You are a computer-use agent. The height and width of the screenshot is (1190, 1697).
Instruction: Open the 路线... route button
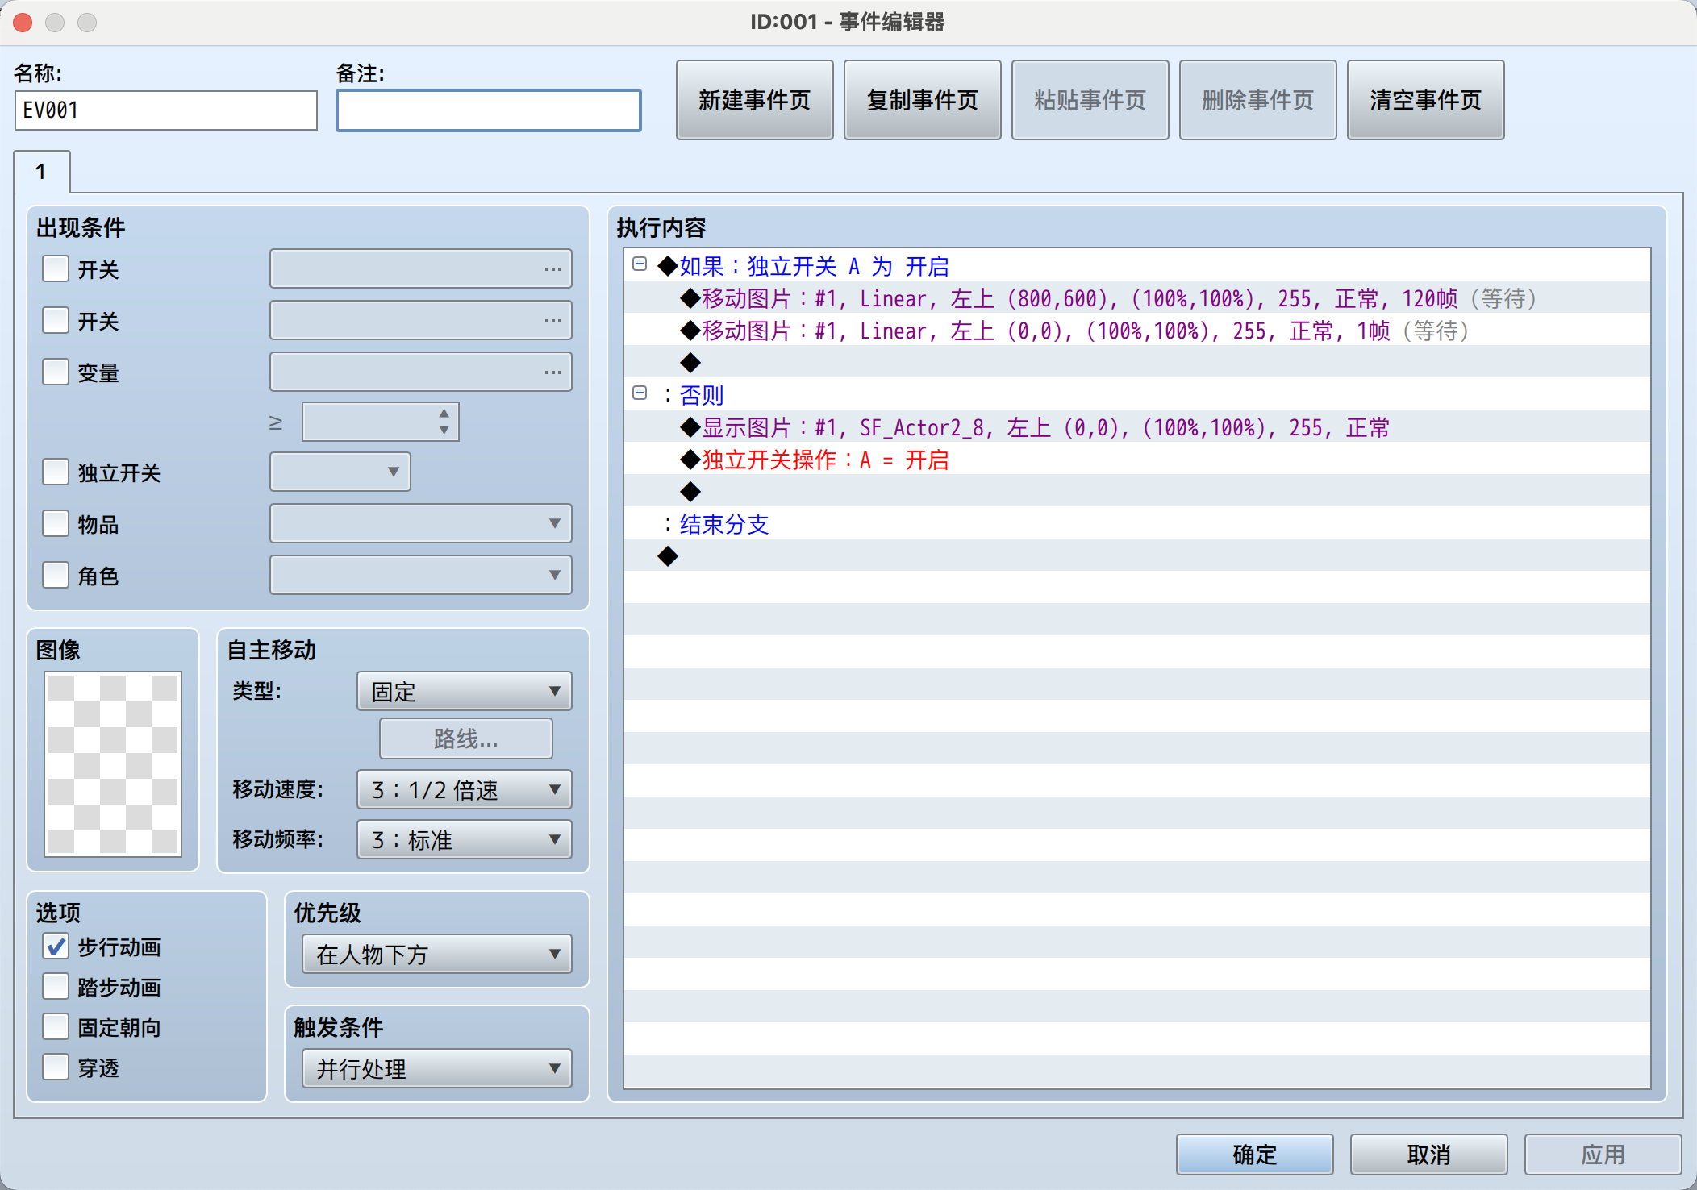tap(466, 739)
